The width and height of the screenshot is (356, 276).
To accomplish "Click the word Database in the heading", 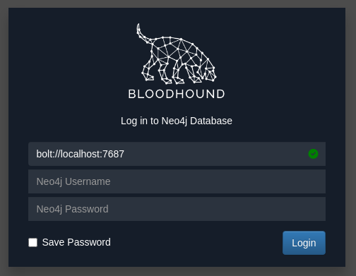I will (211, 121).
